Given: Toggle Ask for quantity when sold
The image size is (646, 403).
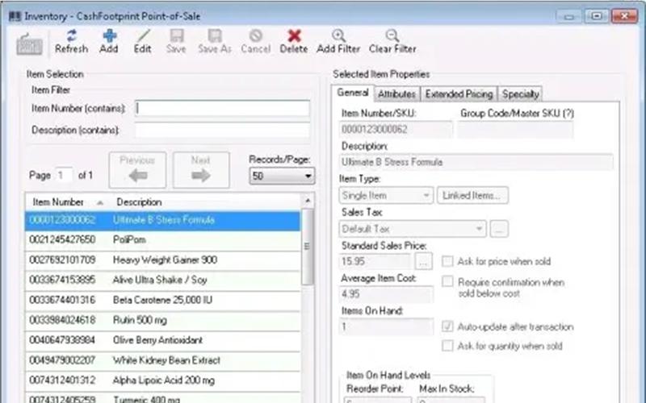Looking at the screenshot, I should coord(447,346).
